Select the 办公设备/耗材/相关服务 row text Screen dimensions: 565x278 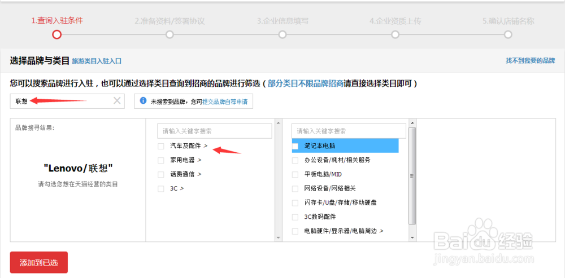pyautogui.click(x=337, y=160)
